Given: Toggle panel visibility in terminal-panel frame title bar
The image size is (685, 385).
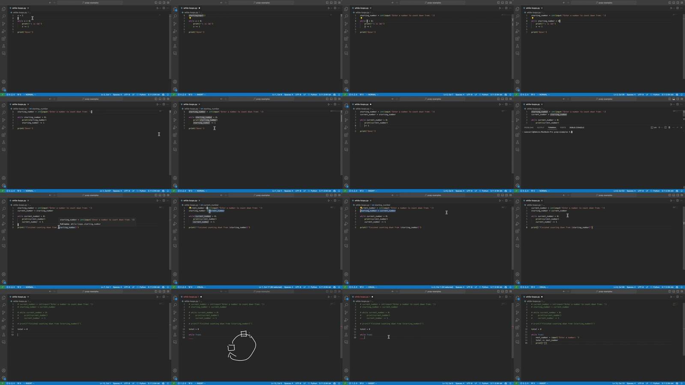Looking at the screenshot, I should tap(673, 99).
